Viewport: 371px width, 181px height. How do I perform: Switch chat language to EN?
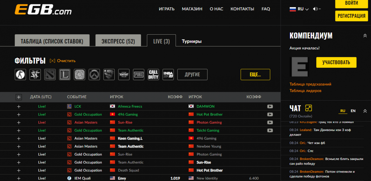coord(353,111)
